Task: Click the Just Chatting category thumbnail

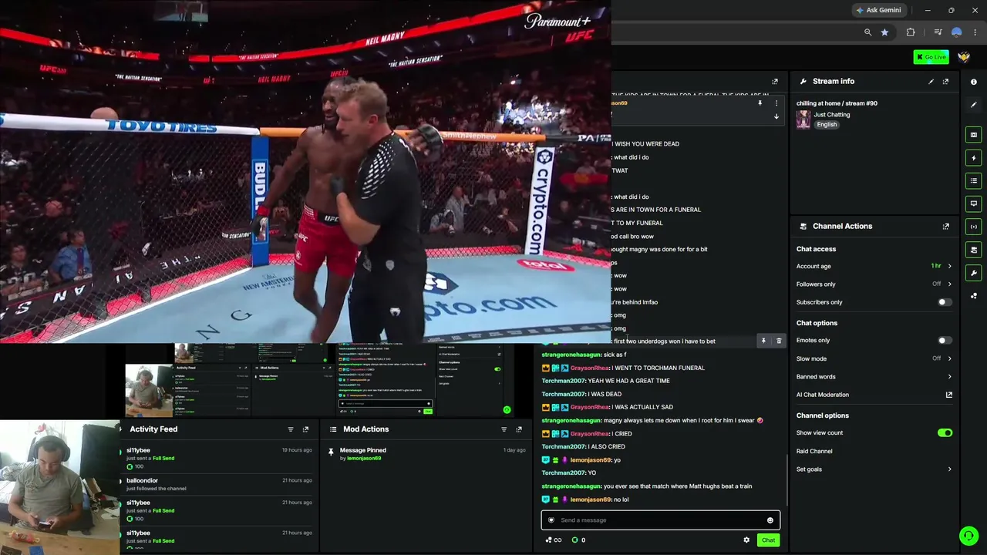Action: click(803, 119)
